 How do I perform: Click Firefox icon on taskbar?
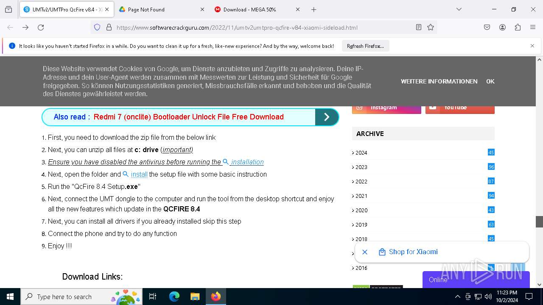pyautogui.click(x=216, y=297)
